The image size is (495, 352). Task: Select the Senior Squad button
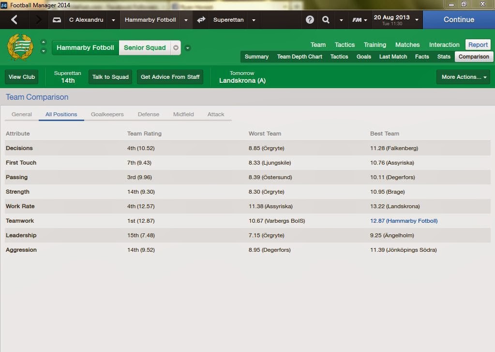145,48
